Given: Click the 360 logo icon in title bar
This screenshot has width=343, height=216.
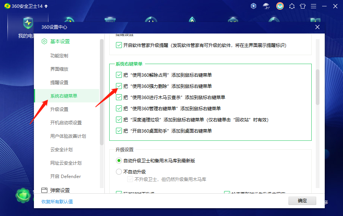Looking at the screenshot, I should [x=7, y=6].
